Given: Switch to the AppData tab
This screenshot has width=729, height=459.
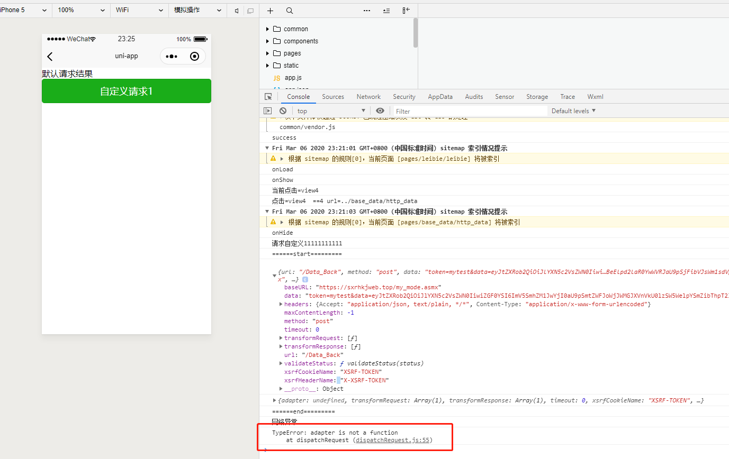Looking at the screenshot, I should click(x=440, y=97).
